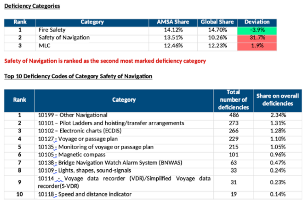Click the green -3.9% deviation cell

[257, 30]
